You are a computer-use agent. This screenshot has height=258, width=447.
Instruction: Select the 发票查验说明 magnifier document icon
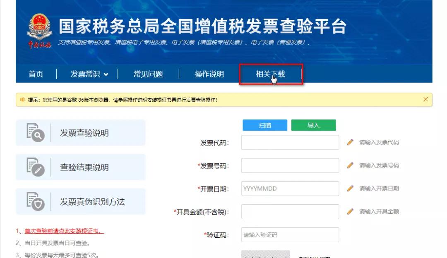click(x=35, y=133)
